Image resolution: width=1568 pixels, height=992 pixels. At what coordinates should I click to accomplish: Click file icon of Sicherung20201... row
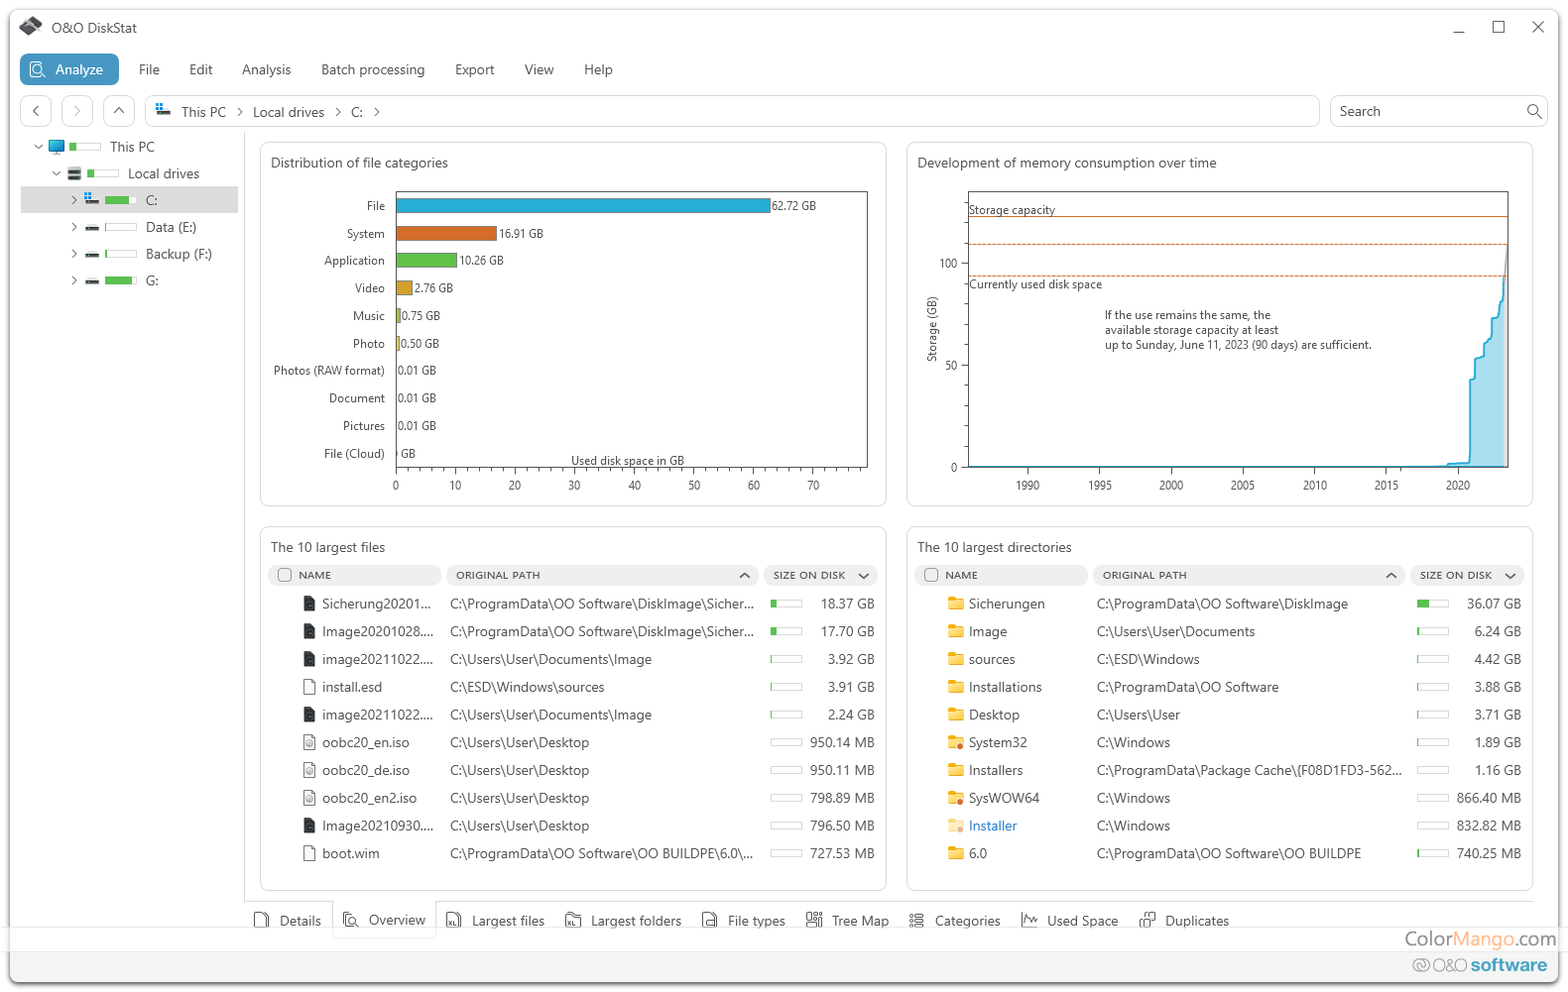tap(309, 604)
